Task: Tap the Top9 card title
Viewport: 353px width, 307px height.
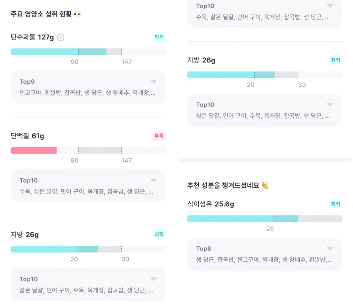Action: click(27, 82)
